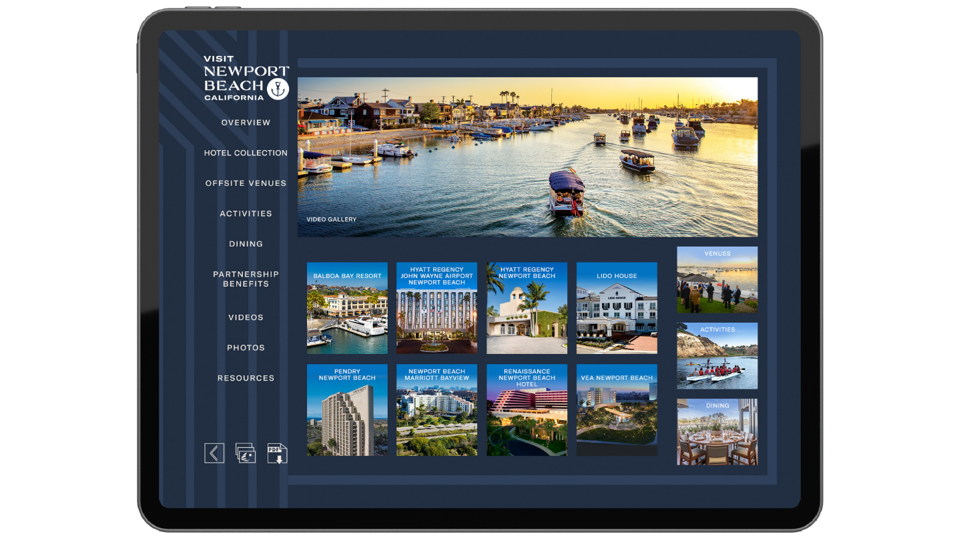Open Activities in the sidebar menu
This screenshot has width=961, height=540.
coord(246,213)
